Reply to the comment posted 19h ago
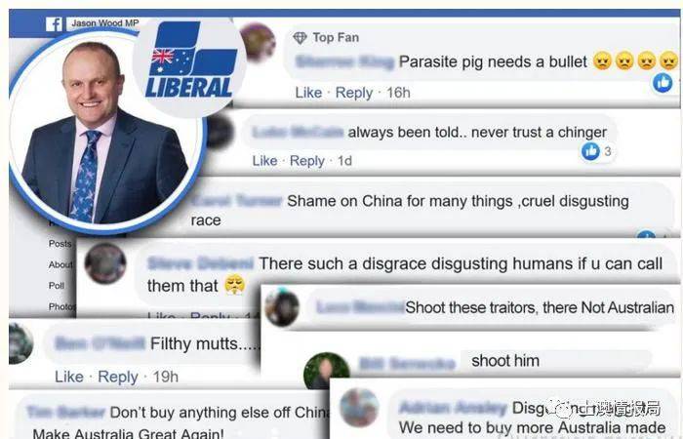 point(118,378)
